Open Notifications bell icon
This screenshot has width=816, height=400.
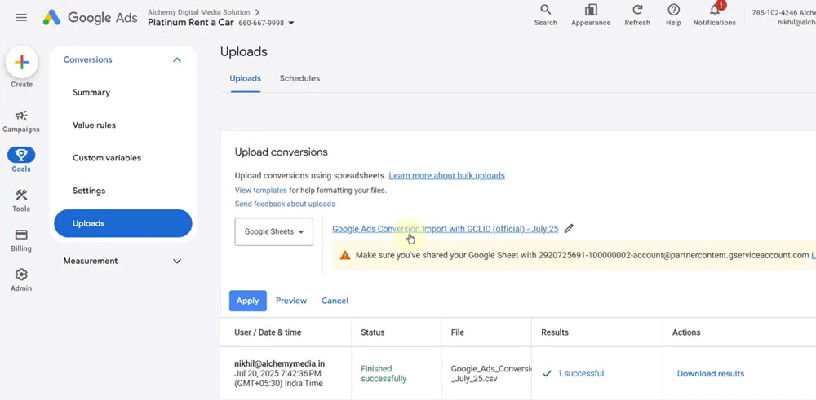[715, 10]
